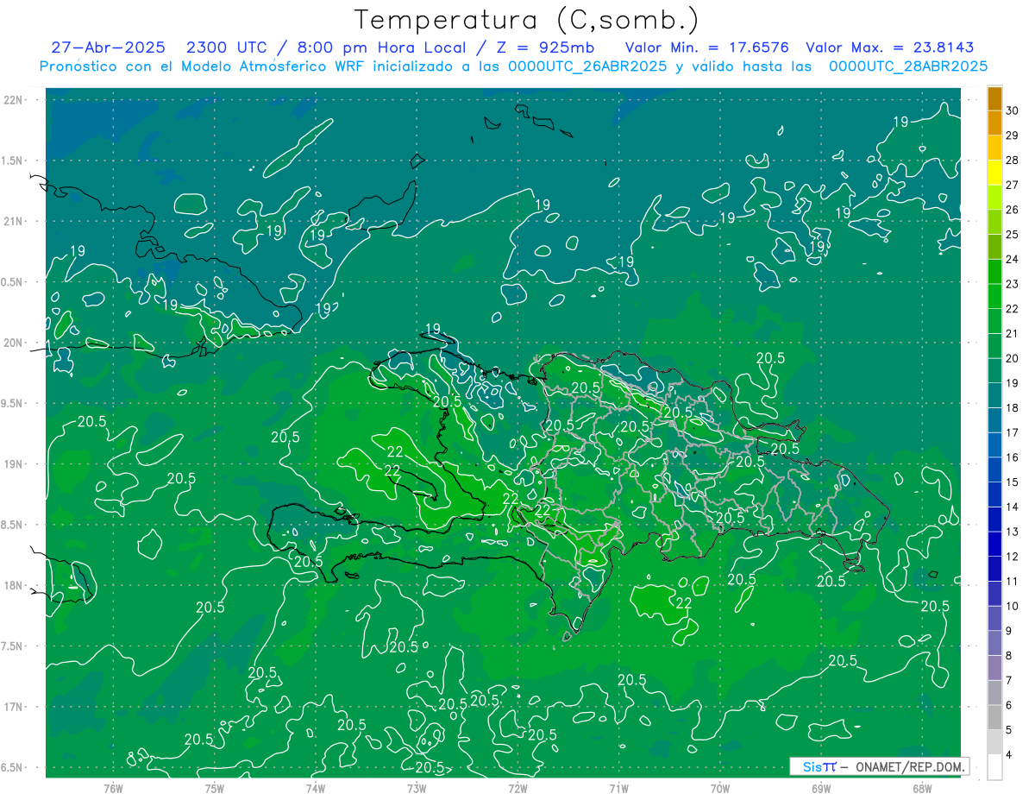This screenshot has height=800, width=1035.
Task: Click the 69W longitude axis label
Action: (x=821, y=789)
